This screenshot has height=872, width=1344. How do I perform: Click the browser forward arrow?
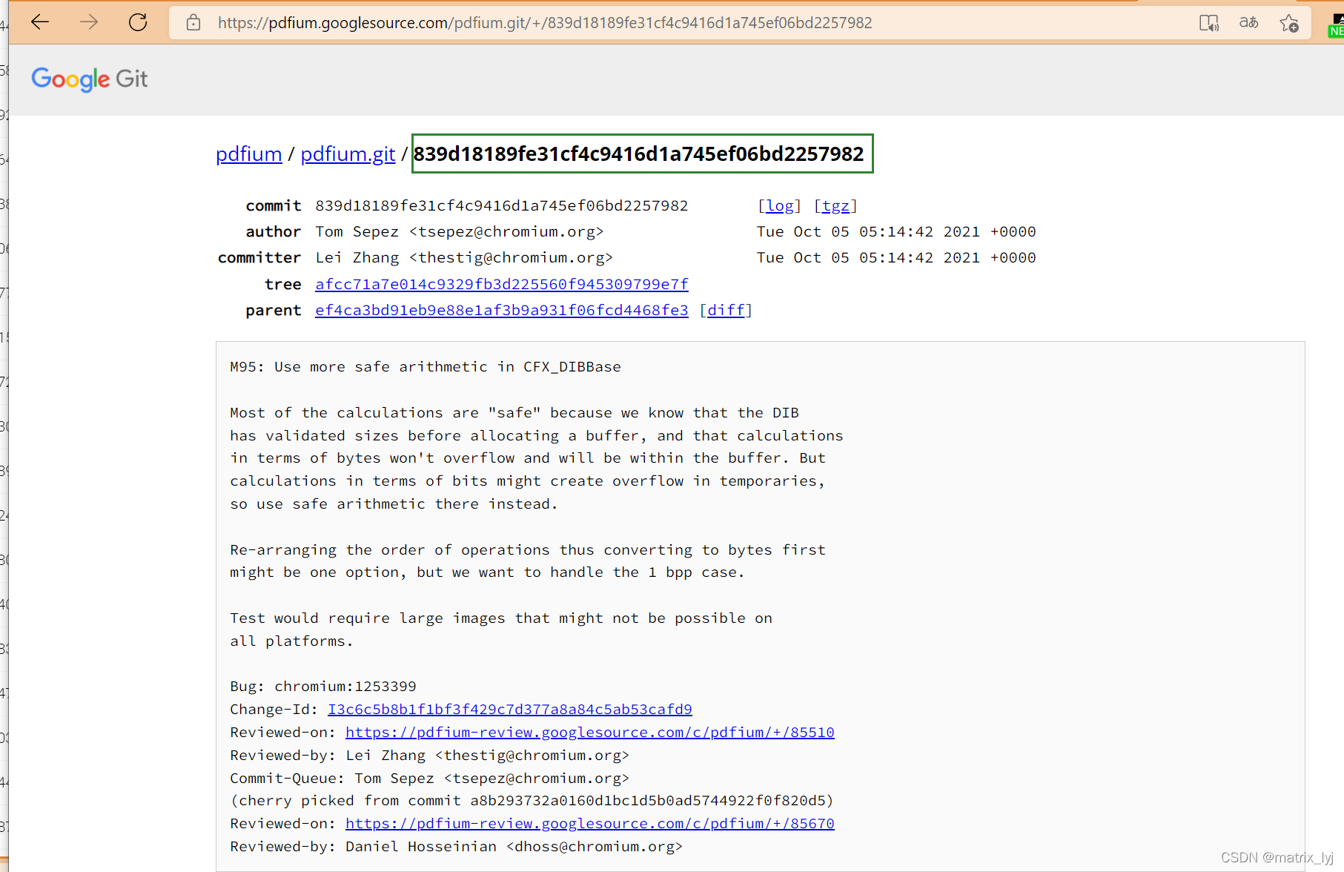click(x=89, y=22)
